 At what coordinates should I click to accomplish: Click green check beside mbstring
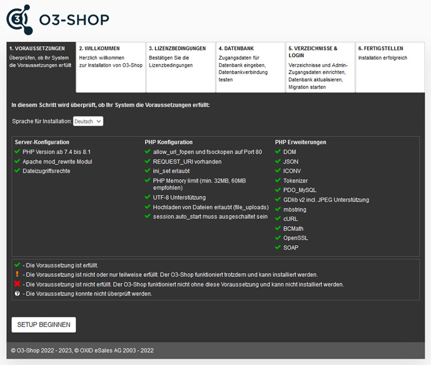tap(278, 209)
